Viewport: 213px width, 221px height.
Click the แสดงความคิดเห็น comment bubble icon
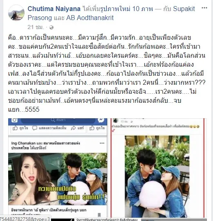pyautogui.click(x=35, y=128)
